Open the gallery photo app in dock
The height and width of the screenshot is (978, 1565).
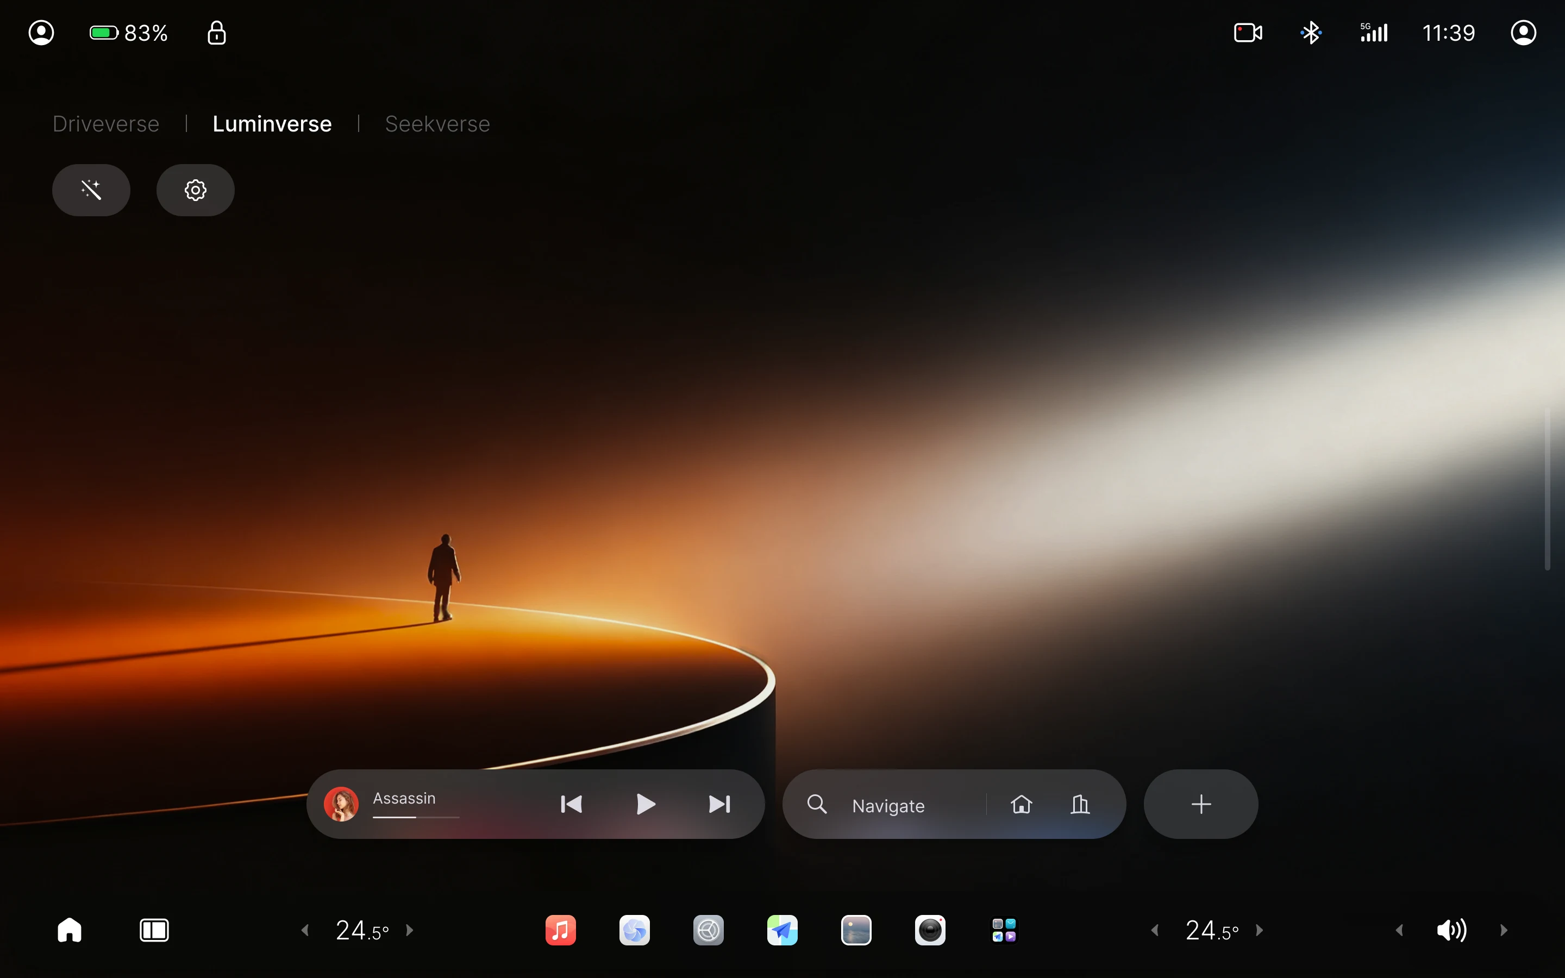pyautogui.click(x=856, y=930)
